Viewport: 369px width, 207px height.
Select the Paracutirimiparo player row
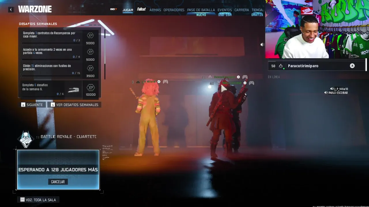tap(317, 66)
